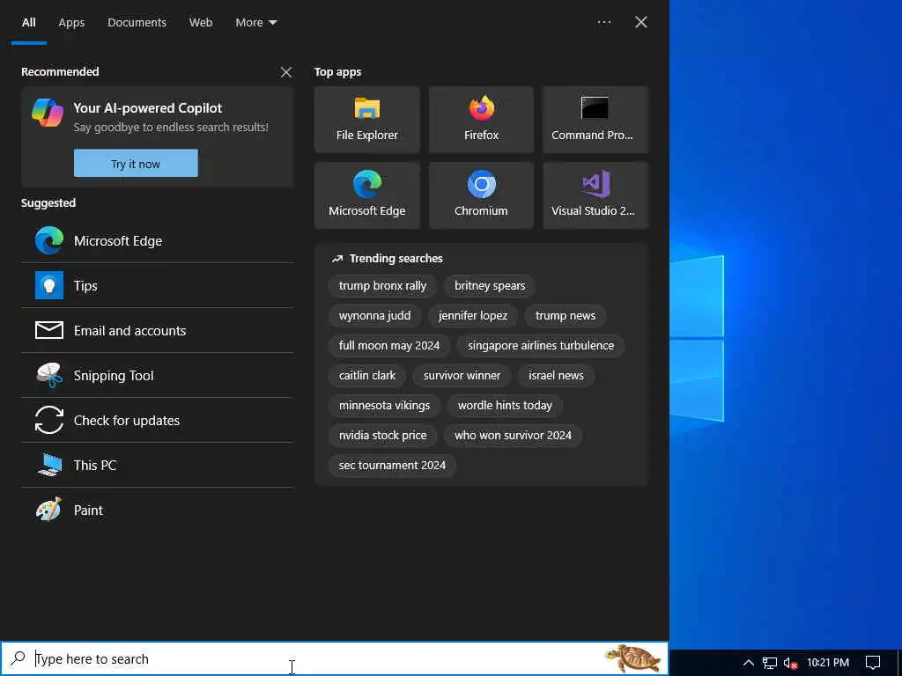Click the Show desktop strip
Image resolution: width=902 pixels, height=676 pixels.
pyautogui.click(x=899, y=662)
